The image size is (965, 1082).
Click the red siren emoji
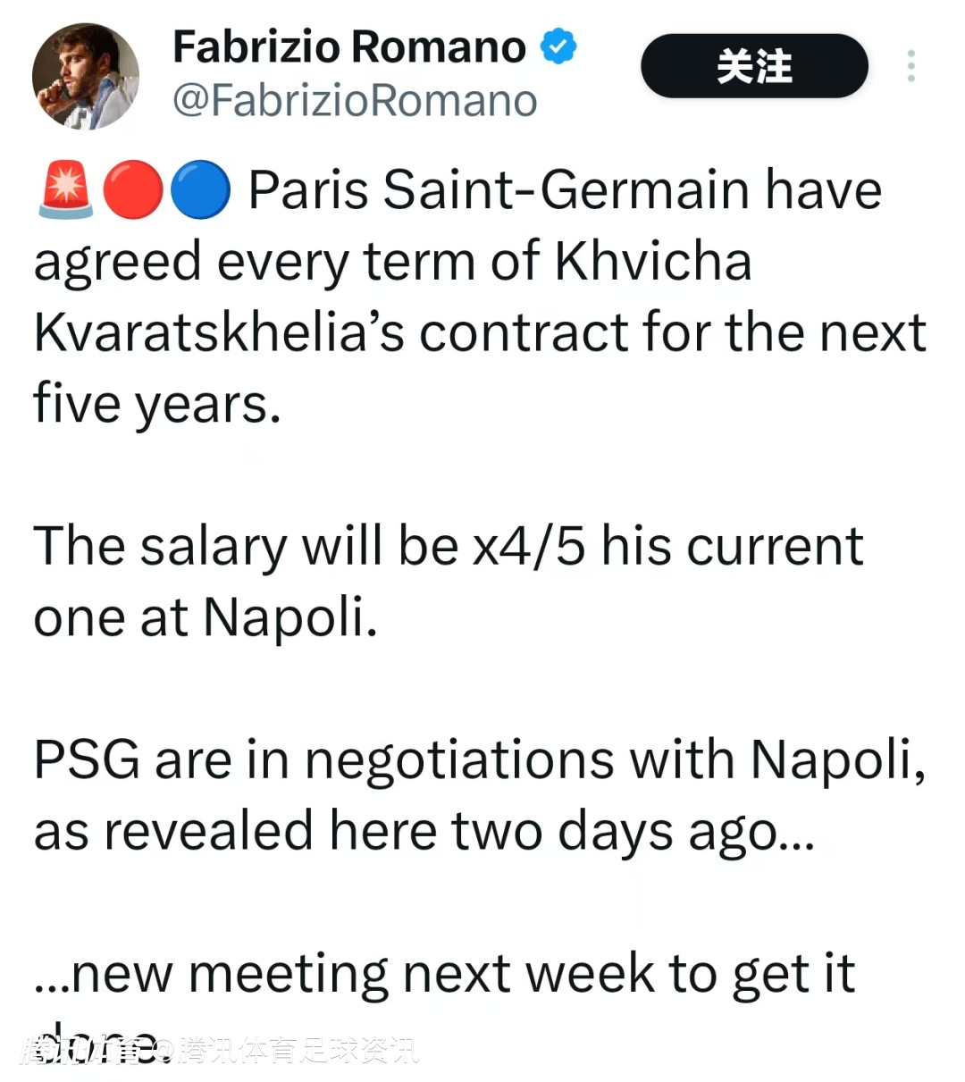pyautogui.click(x=65, y=190)
